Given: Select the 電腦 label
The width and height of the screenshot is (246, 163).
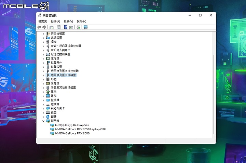Looking at the screenshot, I should 54,96.
